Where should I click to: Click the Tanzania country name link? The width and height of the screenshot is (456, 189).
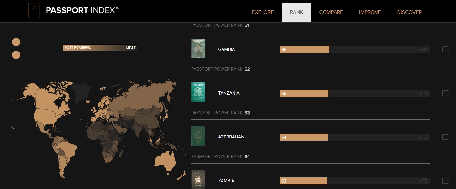(229, 93)
